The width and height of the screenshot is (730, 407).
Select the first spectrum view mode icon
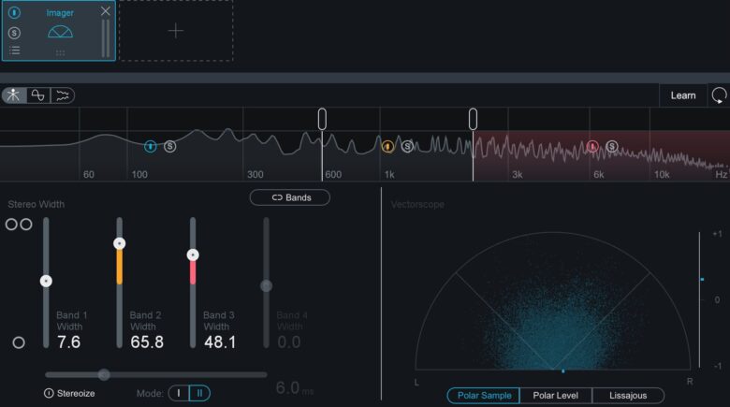point(15,95)
